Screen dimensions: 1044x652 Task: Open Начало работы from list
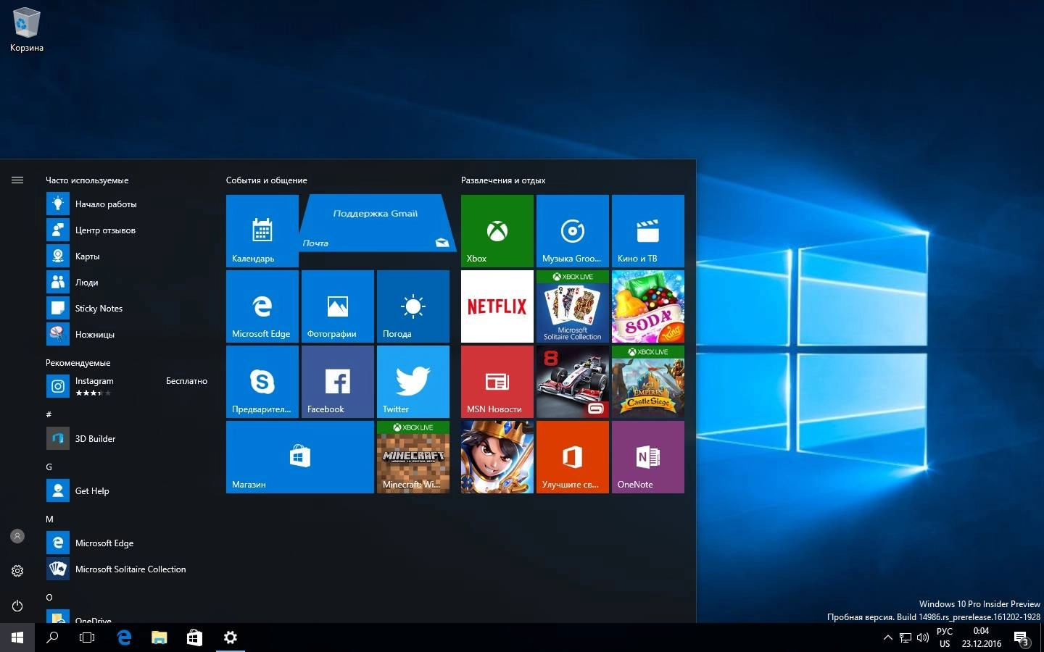[128, 204]
